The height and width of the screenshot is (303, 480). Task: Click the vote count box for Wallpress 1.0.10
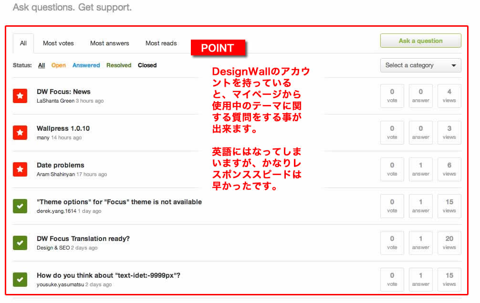[392, 133]
